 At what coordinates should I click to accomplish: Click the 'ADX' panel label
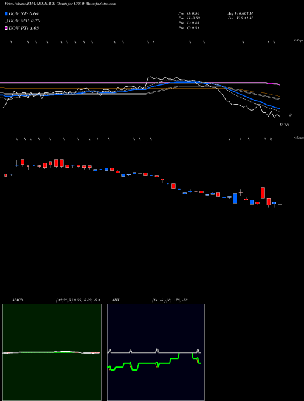tap(116, 300)
